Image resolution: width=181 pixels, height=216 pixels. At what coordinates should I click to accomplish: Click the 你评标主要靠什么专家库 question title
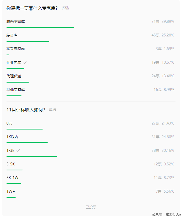(32, 8)
